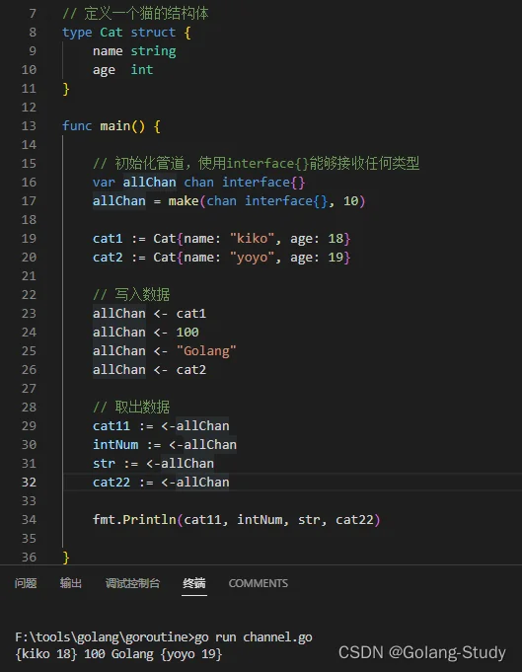The width and height of the screenshot is (522, 672).
Task: Click the 'allChan = make(chan interface{}, 10)' line
Action: (x=229, y=201)
